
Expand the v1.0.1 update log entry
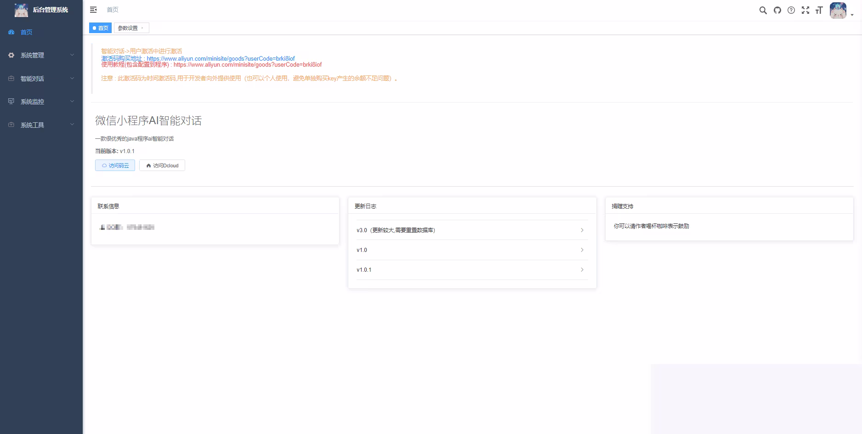click(472, 270)
